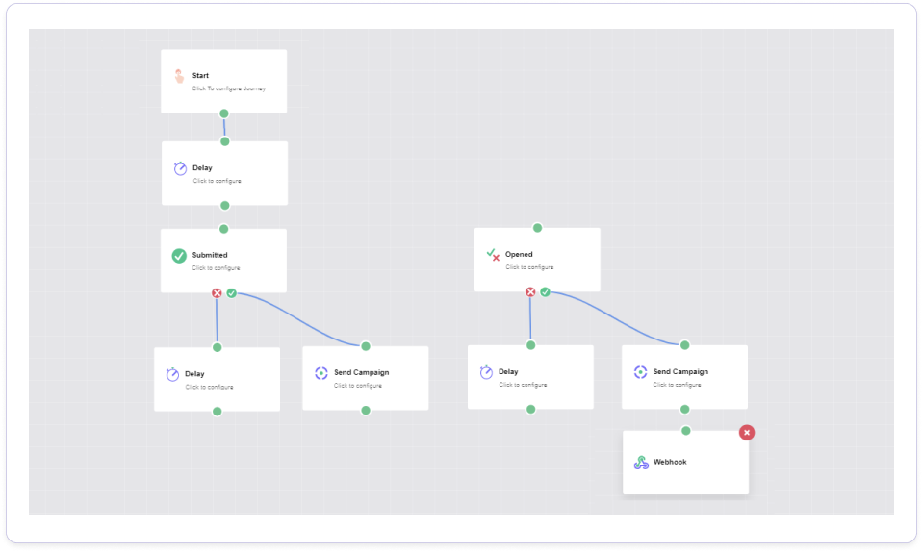The height and width of the screenshot is (553, 923).
Task: Click 'Click to configure' in the Delay below Start
Action: [217, 181]
